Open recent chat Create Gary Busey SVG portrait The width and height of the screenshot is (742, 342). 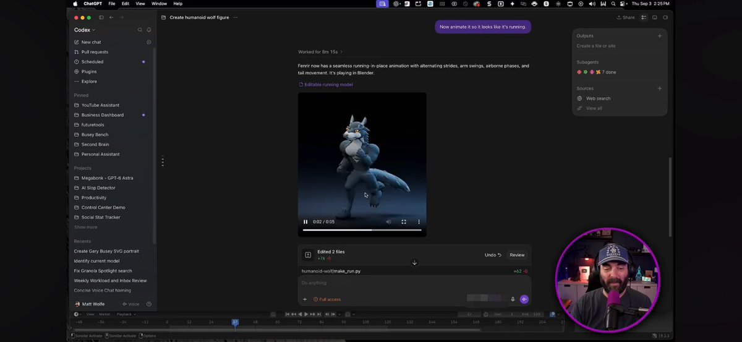pyautogui.click(x=106, y=251)
